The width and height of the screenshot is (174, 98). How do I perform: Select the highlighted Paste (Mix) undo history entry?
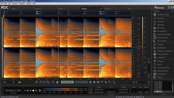pyautogui.click(x=163, y=92)
